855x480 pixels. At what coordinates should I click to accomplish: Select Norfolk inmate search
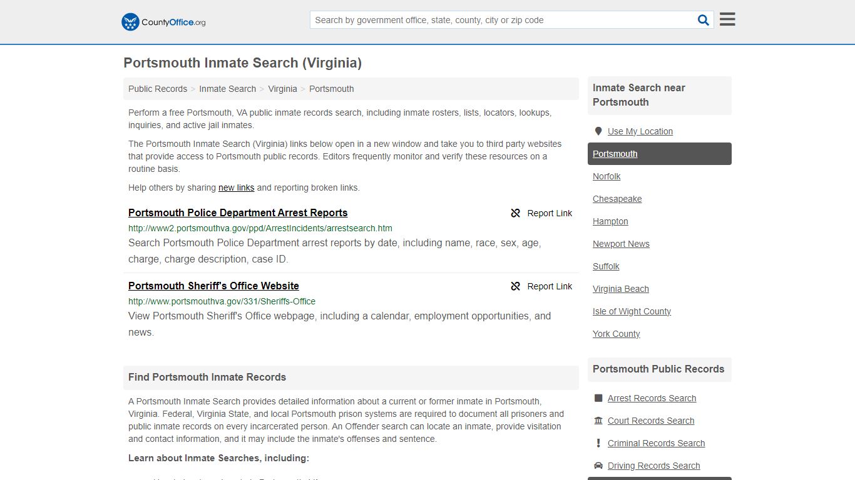(x=607, y=176)
